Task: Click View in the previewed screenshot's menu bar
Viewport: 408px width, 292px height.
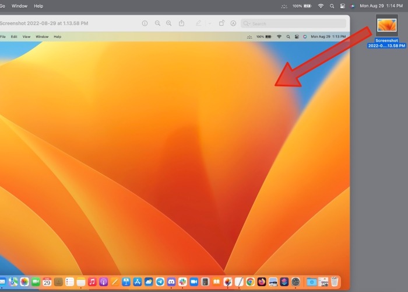Action: click(26, 36)
